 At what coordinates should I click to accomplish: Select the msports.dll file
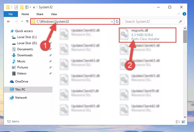[148, 35]
